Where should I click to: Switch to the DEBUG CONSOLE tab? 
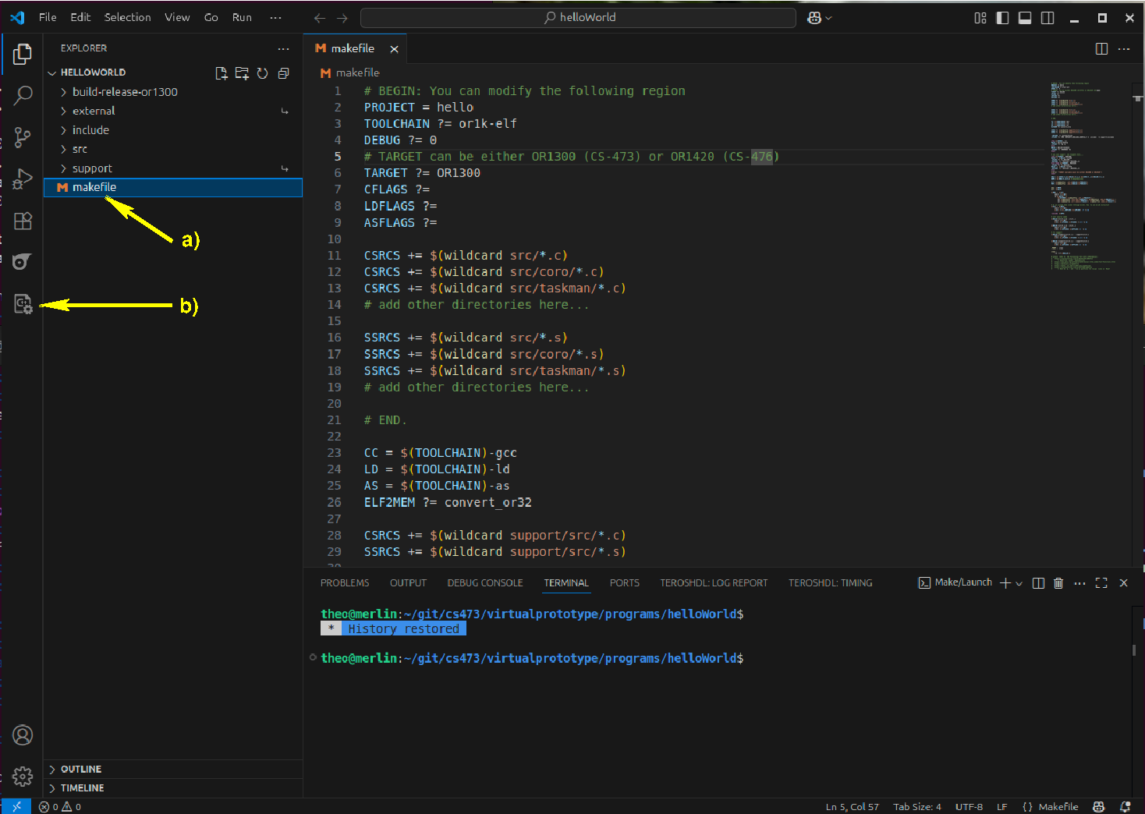[485, 583]
